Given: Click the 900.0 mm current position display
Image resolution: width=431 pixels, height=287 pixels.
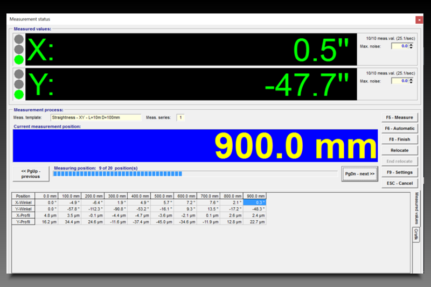Looking at the screenshot, I should click(x=195, y=145).
